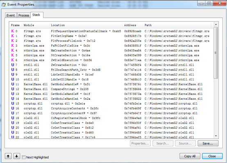The width and height of the screenshot is (227, 163).
Task: Click the K kernel icon for frame 0
Action: (x=13, y=31)
